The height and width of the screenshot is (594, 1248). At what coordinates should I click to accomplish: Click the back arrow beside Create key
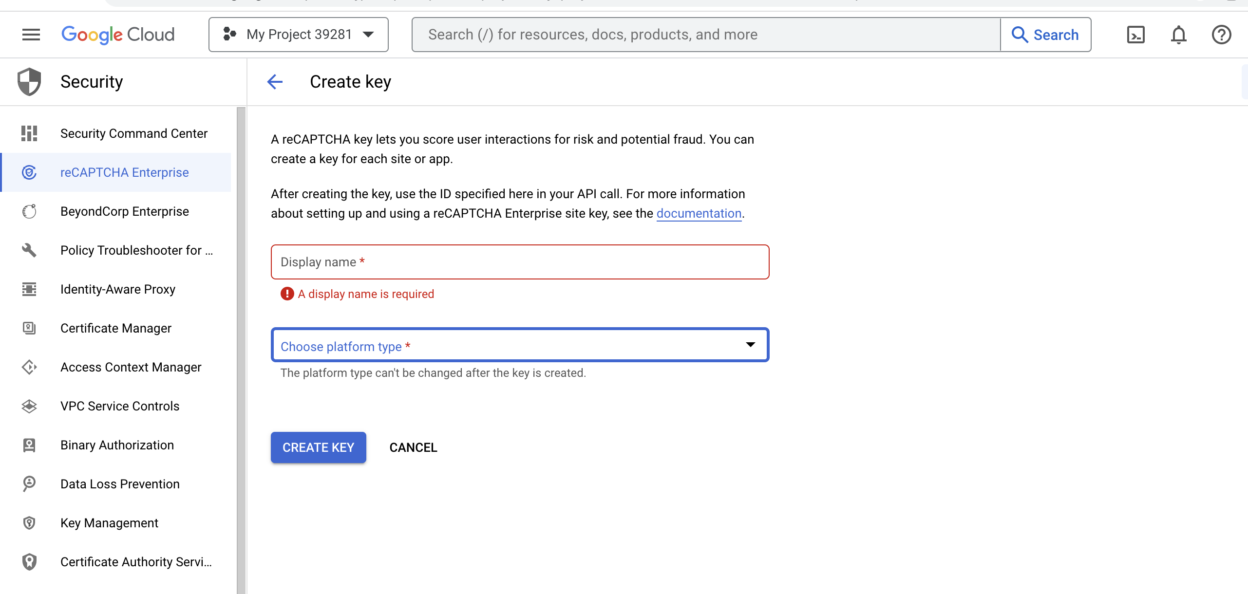[x=275, y=82]
